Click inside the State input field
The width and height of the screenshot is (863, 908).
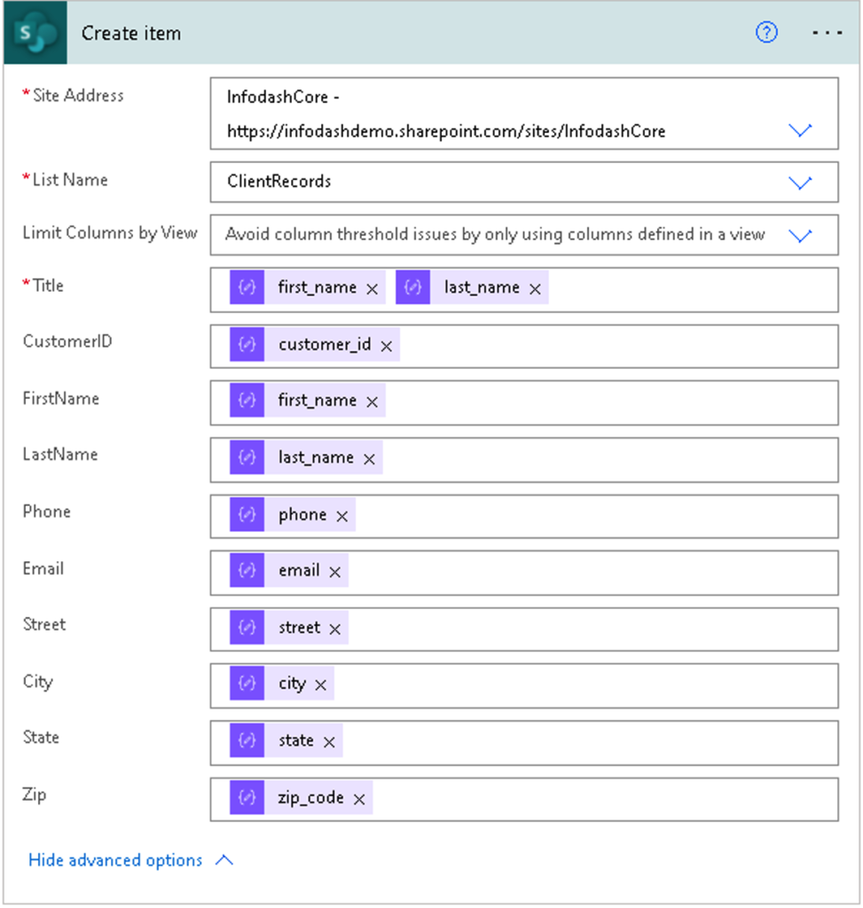click(524, 743)
